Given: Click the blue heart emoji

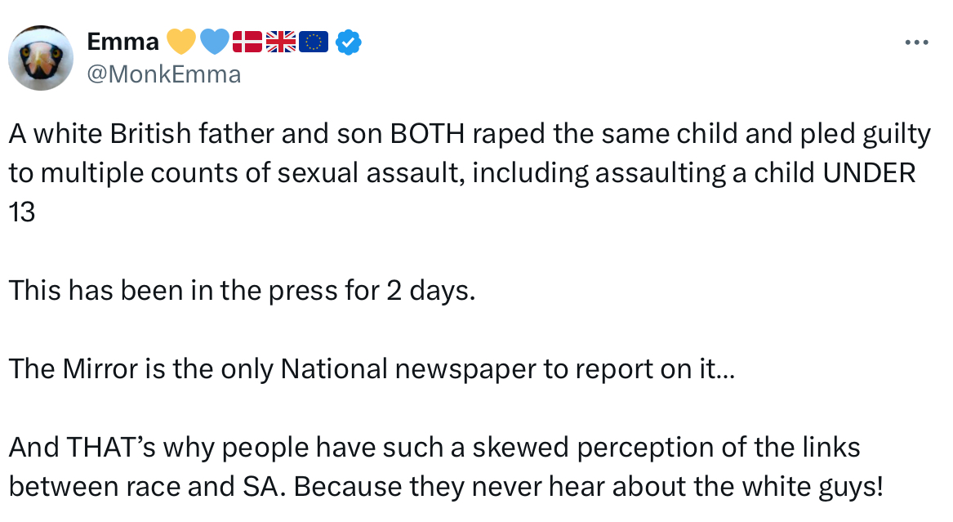Looking at the screenshot, I should pyautogui.click(x=214, y=41).
